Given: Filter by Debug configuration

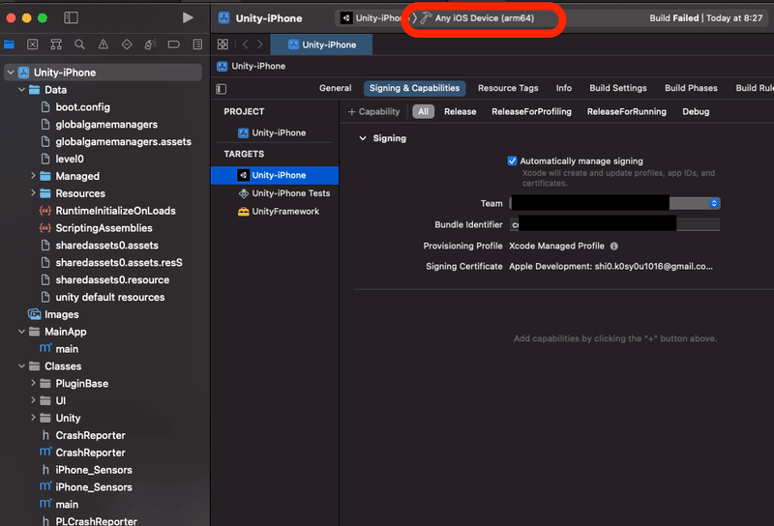Looking at the screenshot, I should coord(696,111).
